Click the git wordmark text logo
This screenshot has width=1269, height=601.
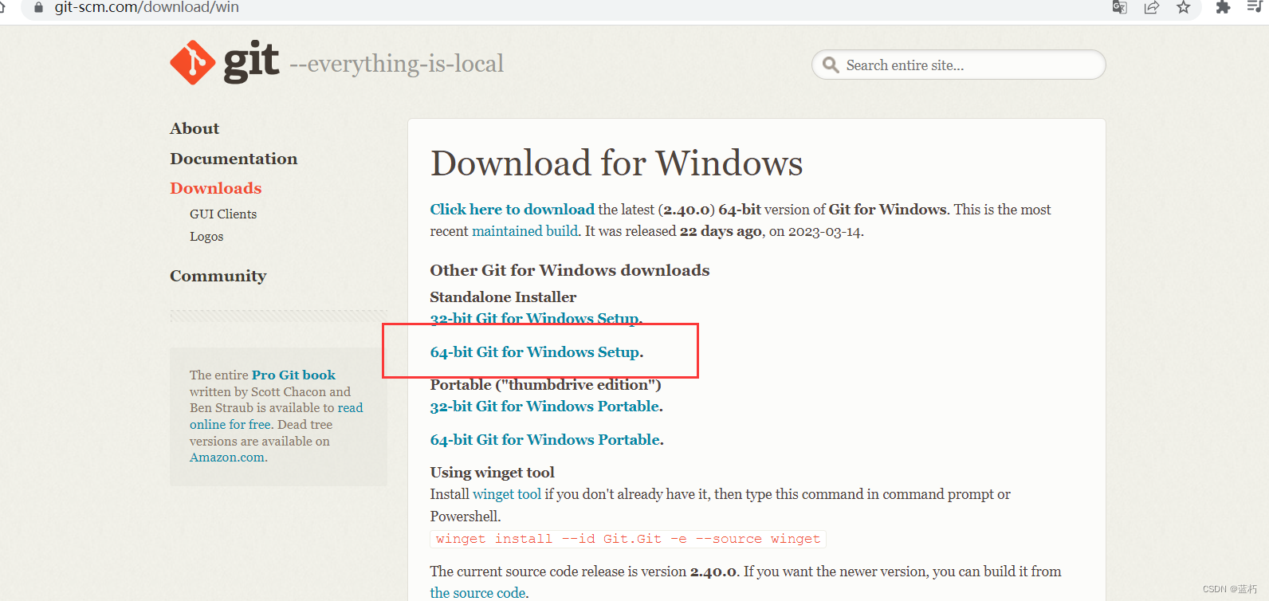[x=251, y=61]
